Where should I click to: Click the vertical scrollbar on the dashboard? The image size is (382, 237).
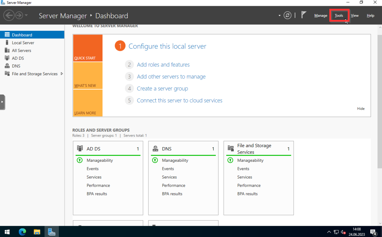pos(379,117)
